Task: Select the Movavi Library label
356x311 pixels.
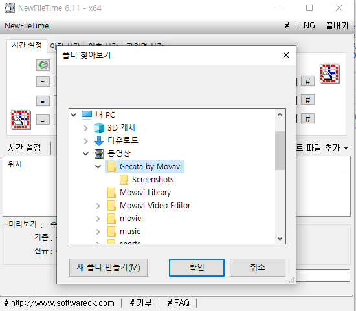Action: pos(145,193)
